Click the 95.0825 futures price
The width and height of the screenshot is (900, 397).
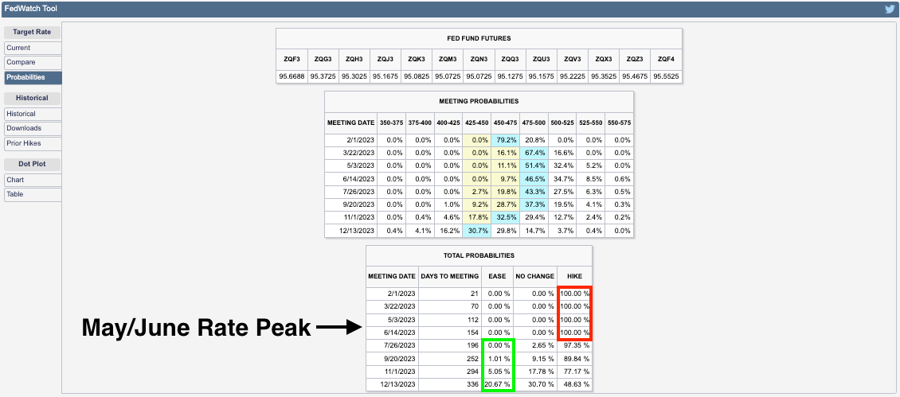tap(416, 76)
